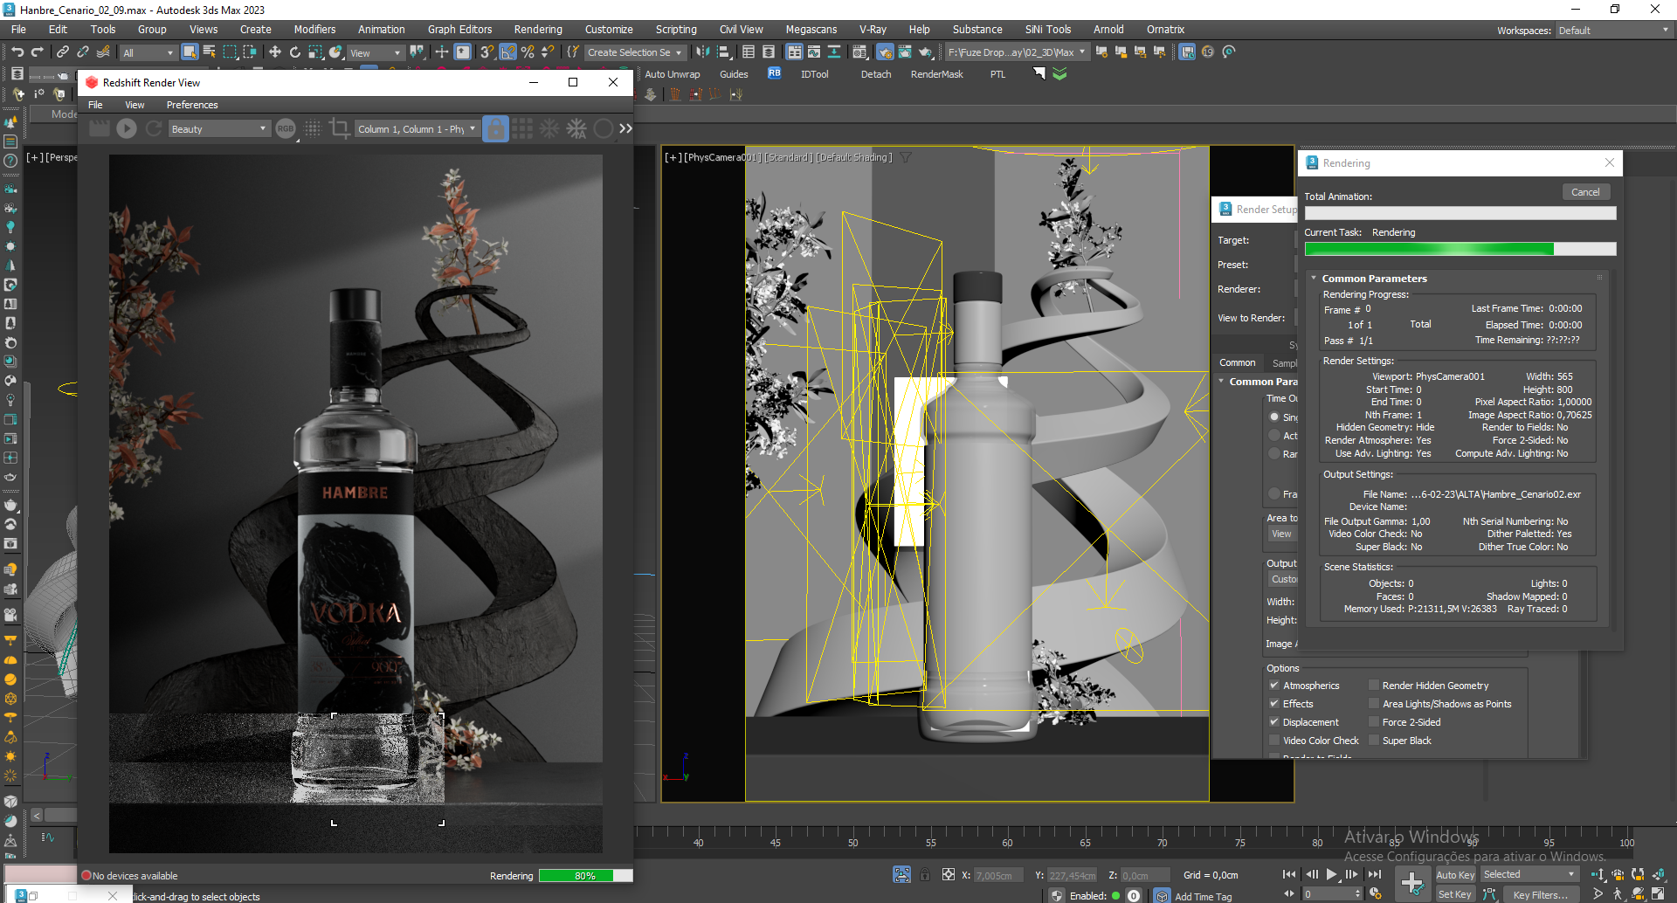Open the Create Selection Set dropdown
Viewport: 1677px width, 903px height.
click(x=634, y=52)
